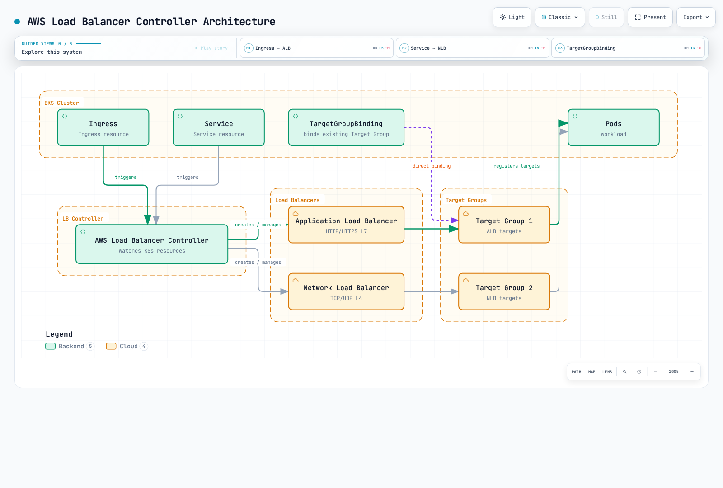Click the 100% zoom level readout

[x=673, y=372]
